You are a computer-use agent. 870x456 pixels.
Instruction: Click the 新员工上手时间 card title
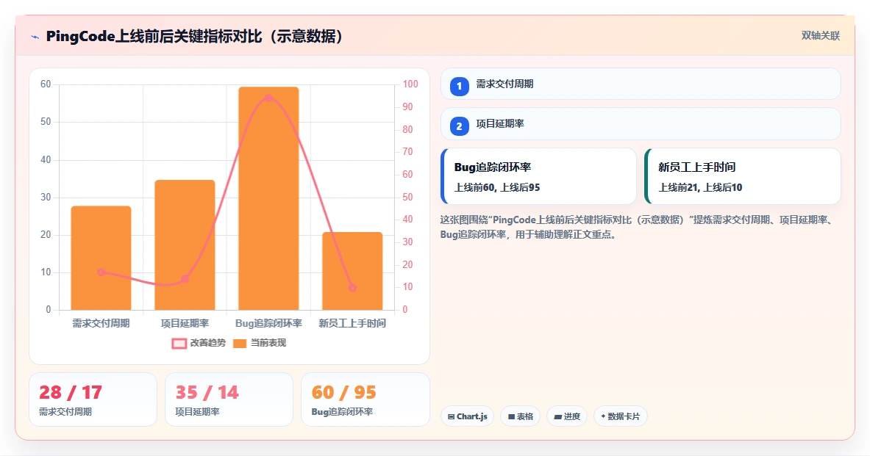(x=697, y=167)
